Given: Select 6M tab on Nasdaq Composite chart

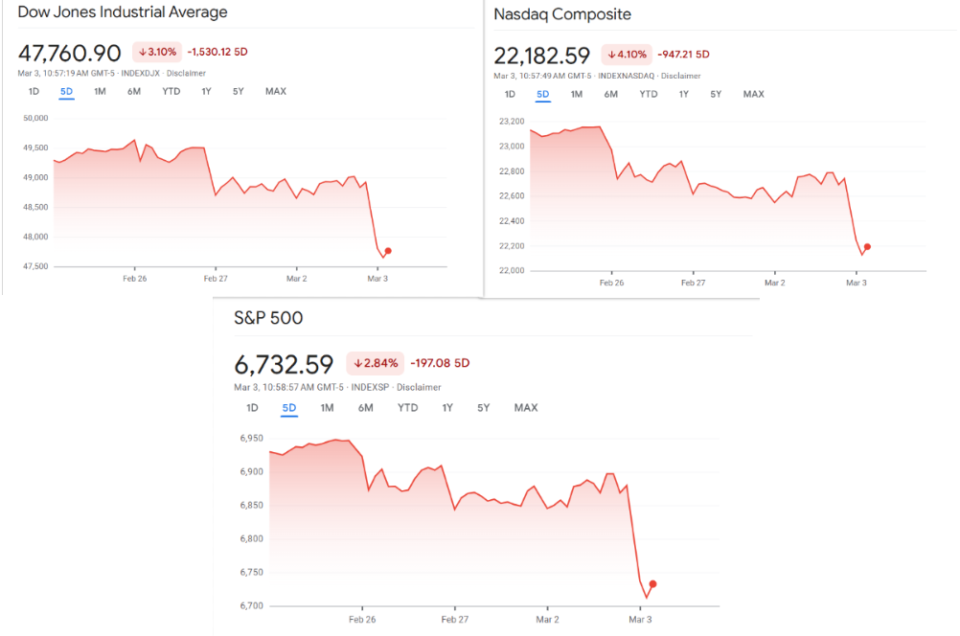Looking at the screenshot, I should click(611, 95).
